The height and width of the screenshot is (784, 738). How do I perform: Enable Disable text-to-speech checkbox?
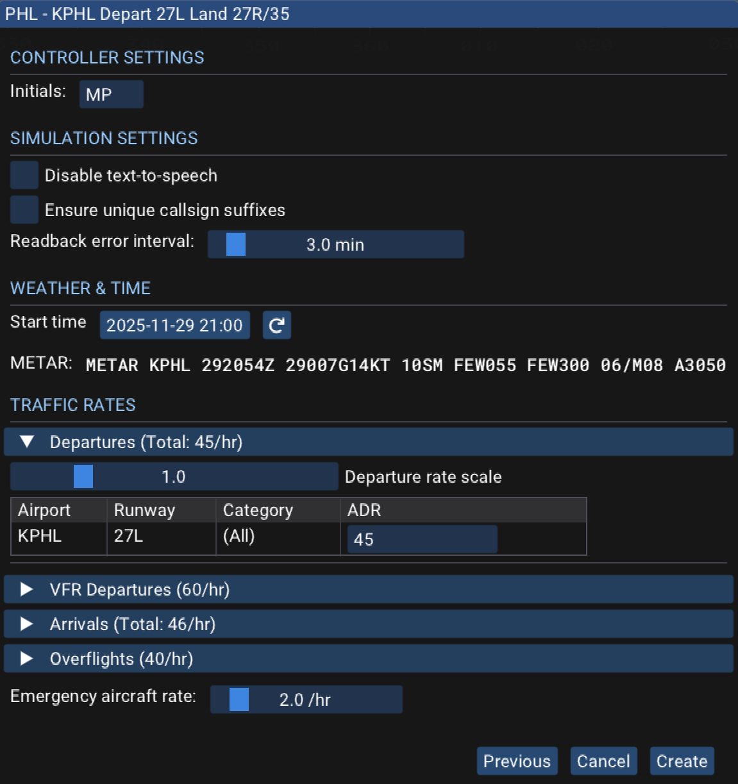tap(24, 175)
